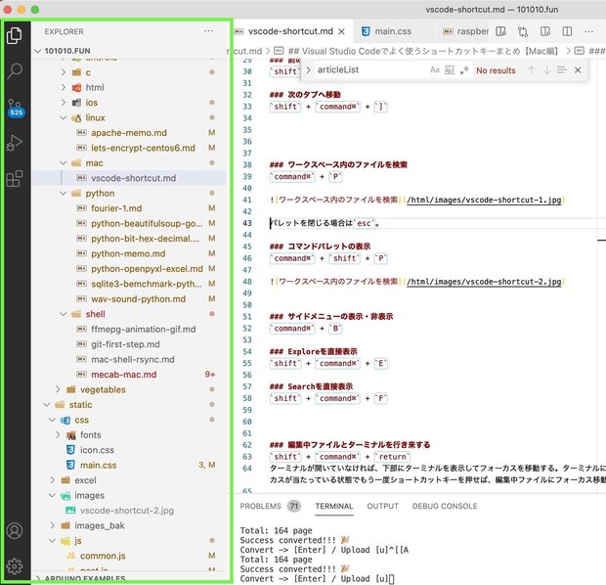Open the Explorer view in the activity bar

tap(15, 35)
